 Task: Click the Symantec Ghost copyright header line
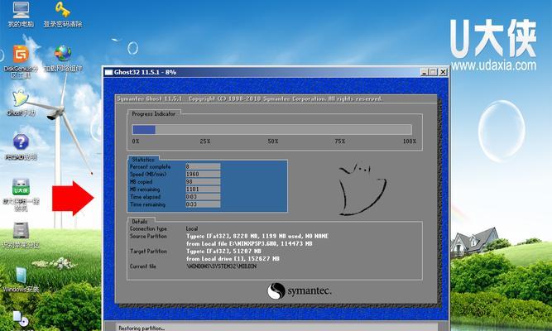[x=250, y=99]
